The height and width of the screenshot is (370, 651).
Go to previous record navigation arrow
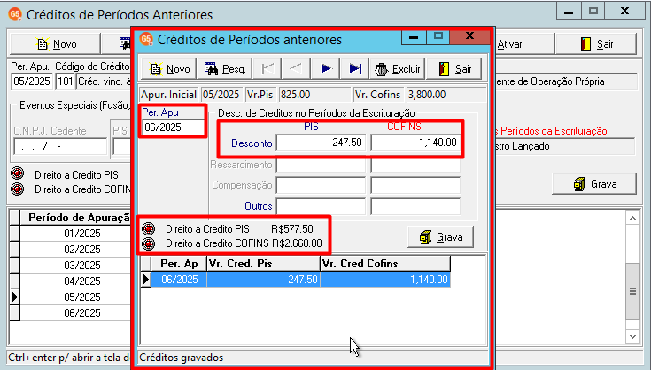296,69
